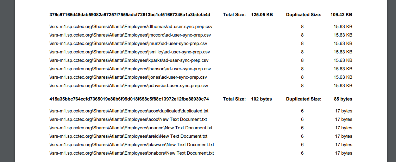Viewport: 396px width, 162px height.
Task: Select the jmccord ad-user-sync-prep.csv file path
Action: (x=130, y=35)
